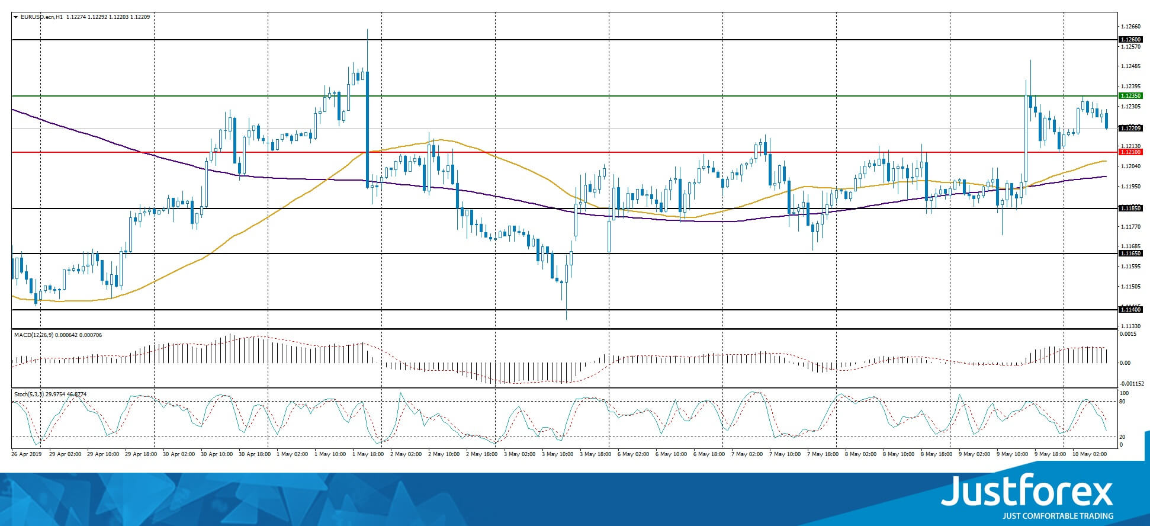The width and height of the screenshot is (1150, 526).
Task: Click the 29 Apr 18:00 time label
Action: pos(141,454)
